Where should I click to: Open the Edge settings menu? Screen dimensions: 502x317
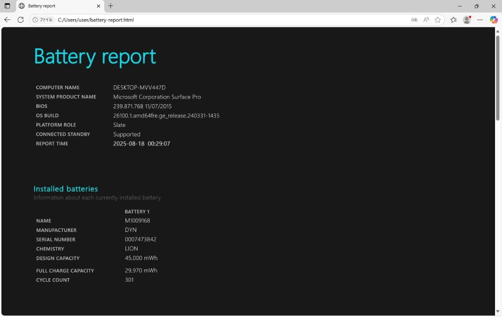coord(480,20)
